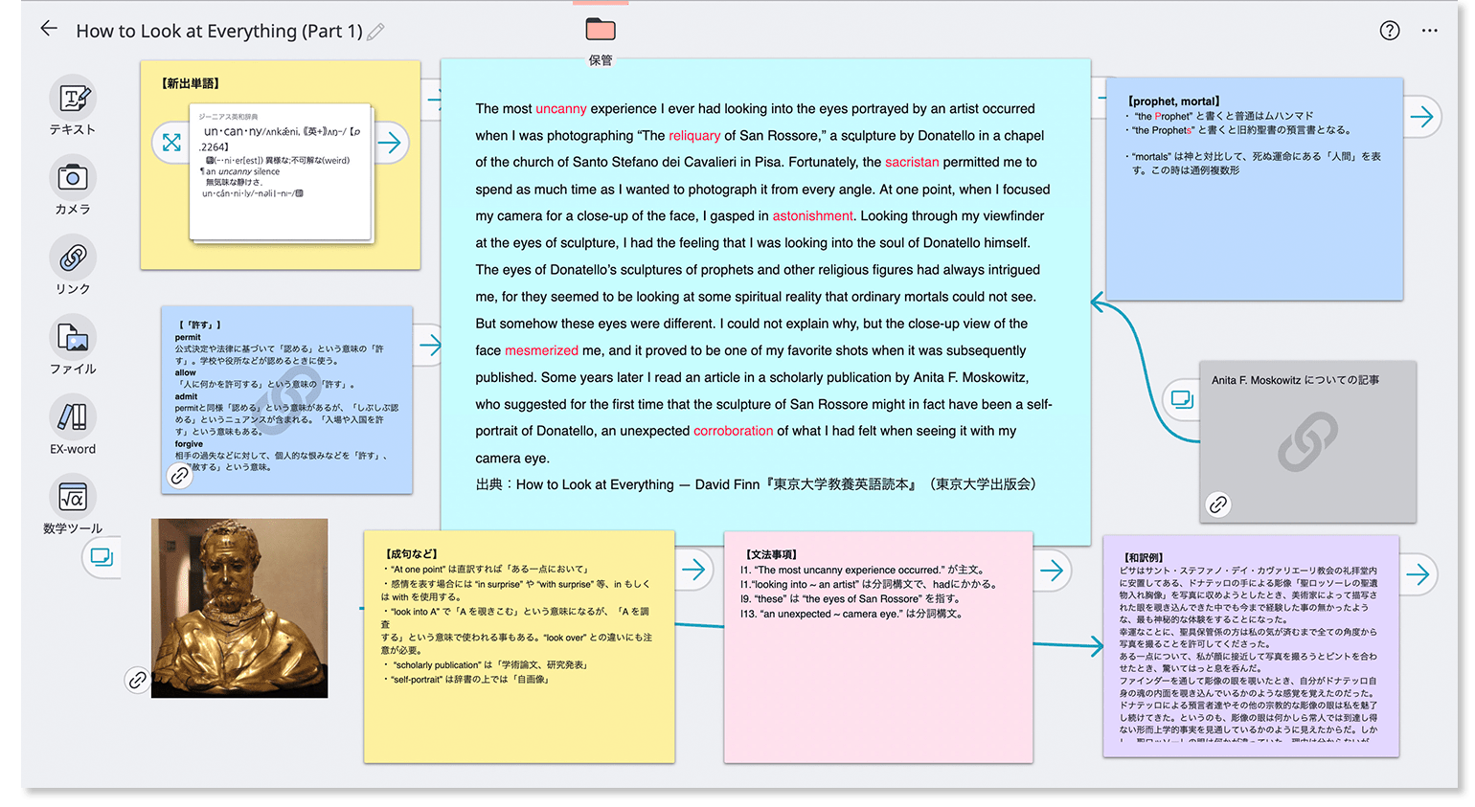Click the red word sacristan in the passage
The width and height of the screenshot is (1475, 807).
(x=912, y=162)
